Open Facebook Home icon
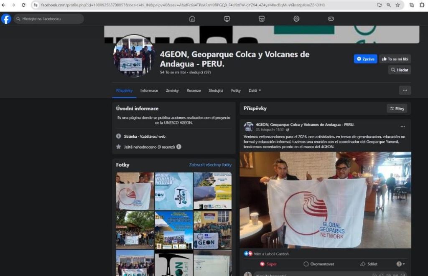Screen dimensions: 428x276 (x=192, y=19)
